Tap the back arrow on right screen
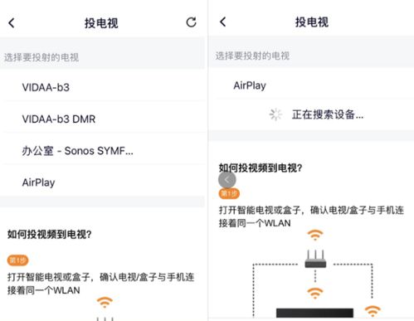The height and width of the screenshot is (321, 414). click(223, 22)
